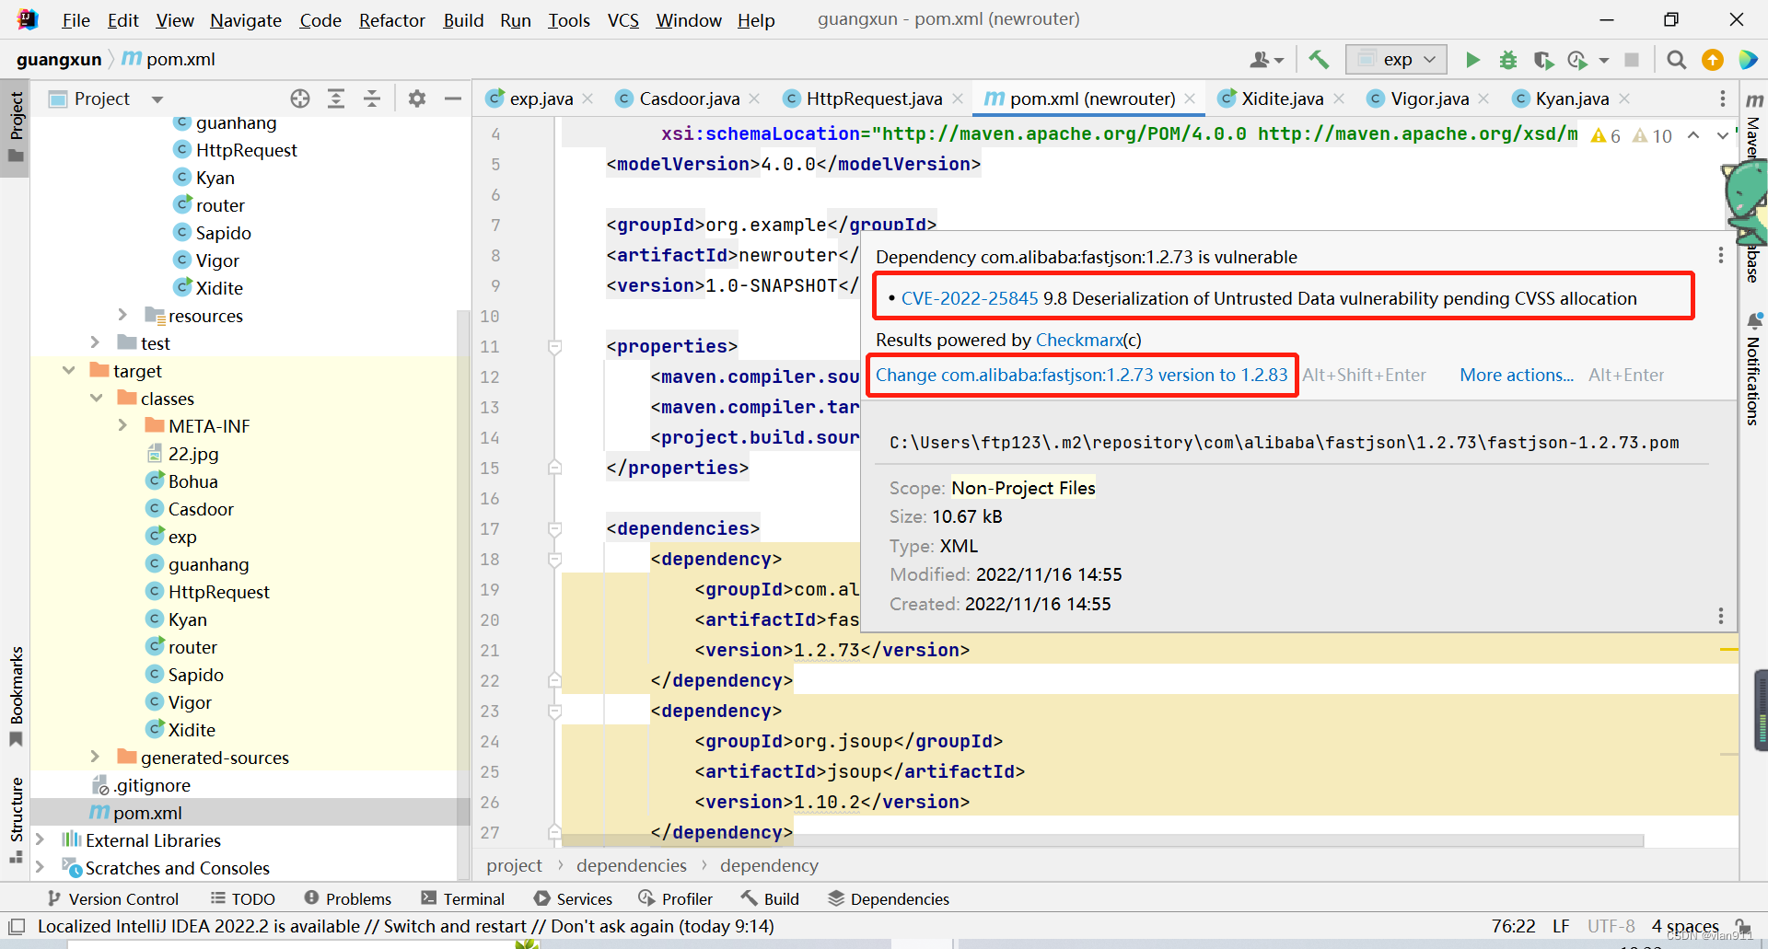Open the Checkmarx link
The height and width of the screenshot is (949, 1768).
[x=1079, y=340]
